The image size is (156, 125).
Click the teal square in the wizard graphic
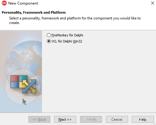pos(23,78)
